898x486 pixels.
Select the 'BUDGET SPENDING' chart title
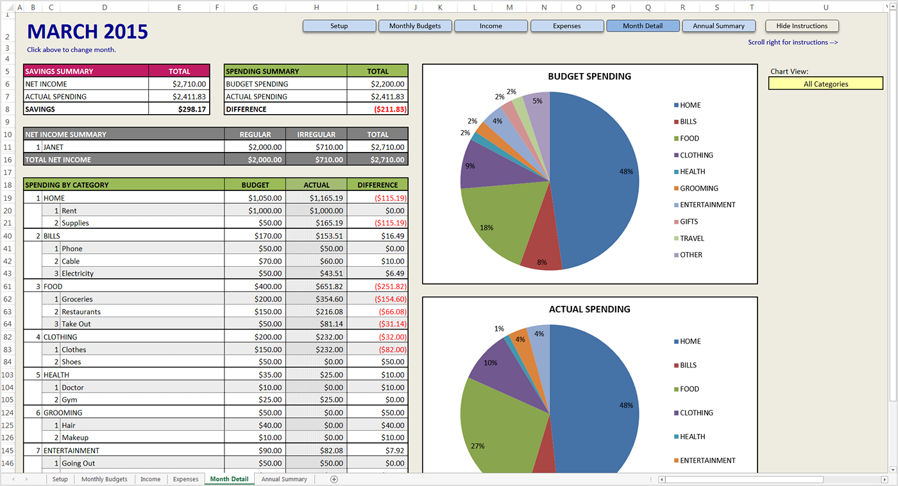point(589,76)
